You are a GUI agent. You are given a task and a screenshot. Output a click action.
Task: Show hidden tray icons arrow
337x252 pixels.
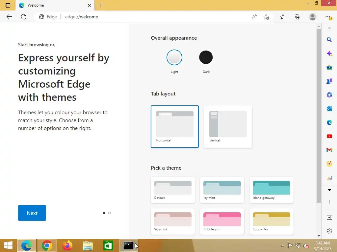[x=282, y=246]
